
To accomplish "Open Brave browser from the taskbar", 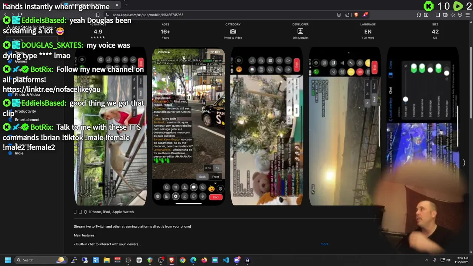I will (171, 260).
